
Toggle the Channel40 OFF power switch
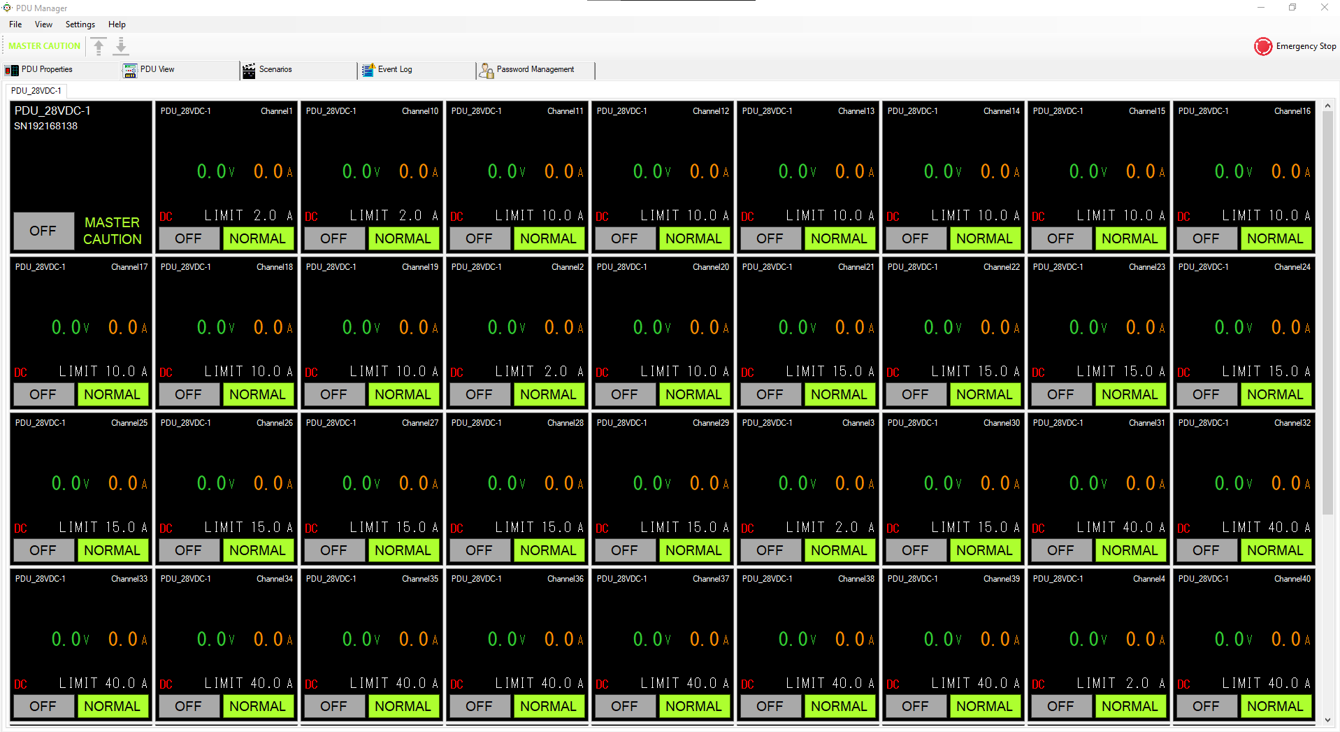coord(1206,706)
